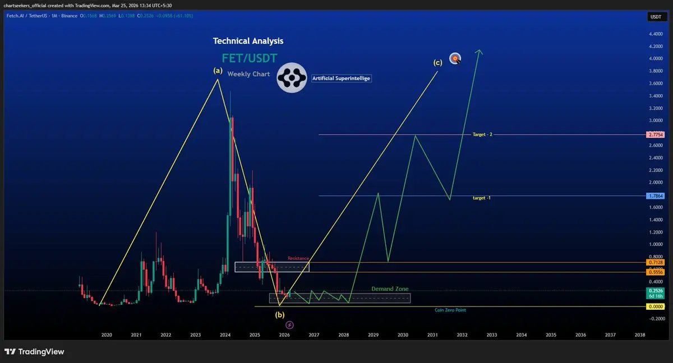Click the TradingView logo at the bottom left
Viewport: 673px width, 363px height.
pyautogui.click(x=34, y=352)
